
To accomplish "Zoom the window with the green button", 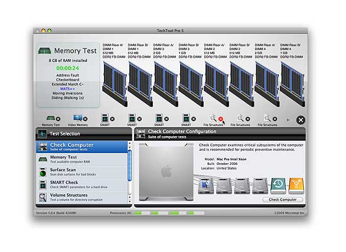I will 50,31.
